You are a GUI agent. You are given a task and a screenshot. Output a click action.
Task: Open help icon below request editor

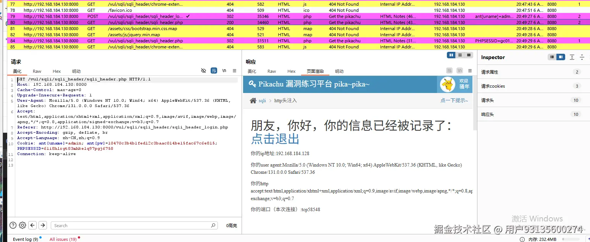(13, 225)
